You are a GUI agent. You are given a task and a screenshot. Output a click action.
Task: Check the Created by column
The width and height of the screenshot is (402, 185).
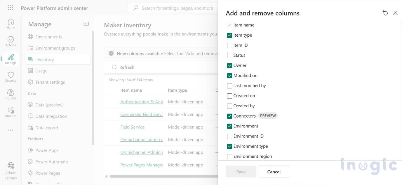click(229, 106)
